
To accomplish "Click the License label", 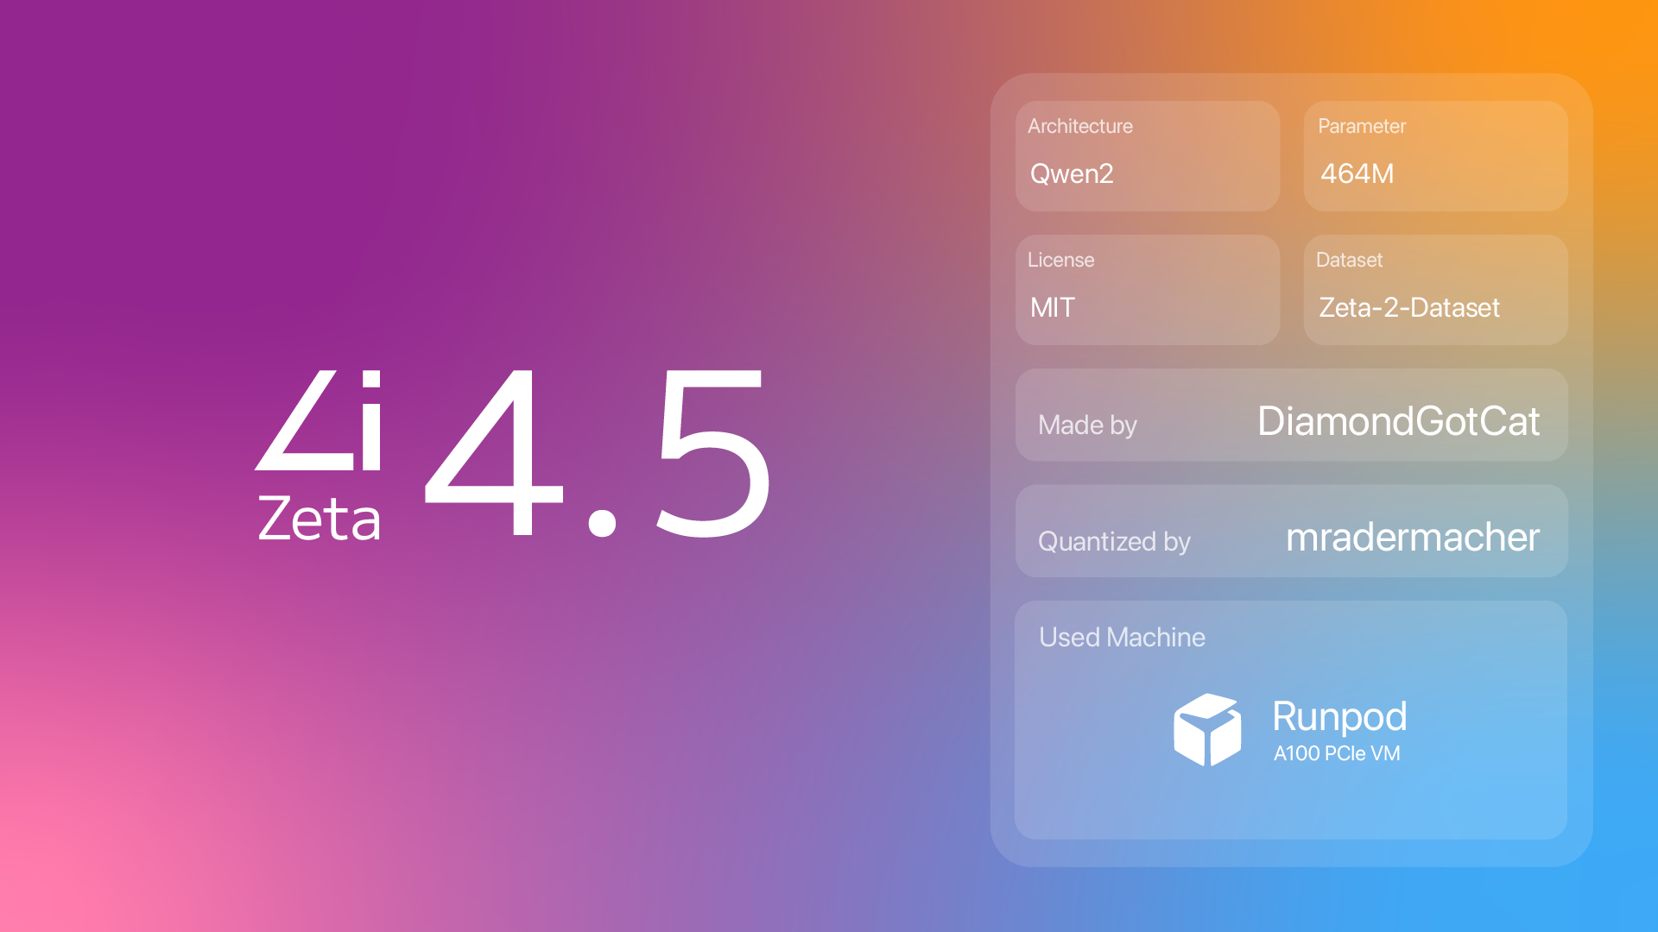I will [x=1060, y=260].
